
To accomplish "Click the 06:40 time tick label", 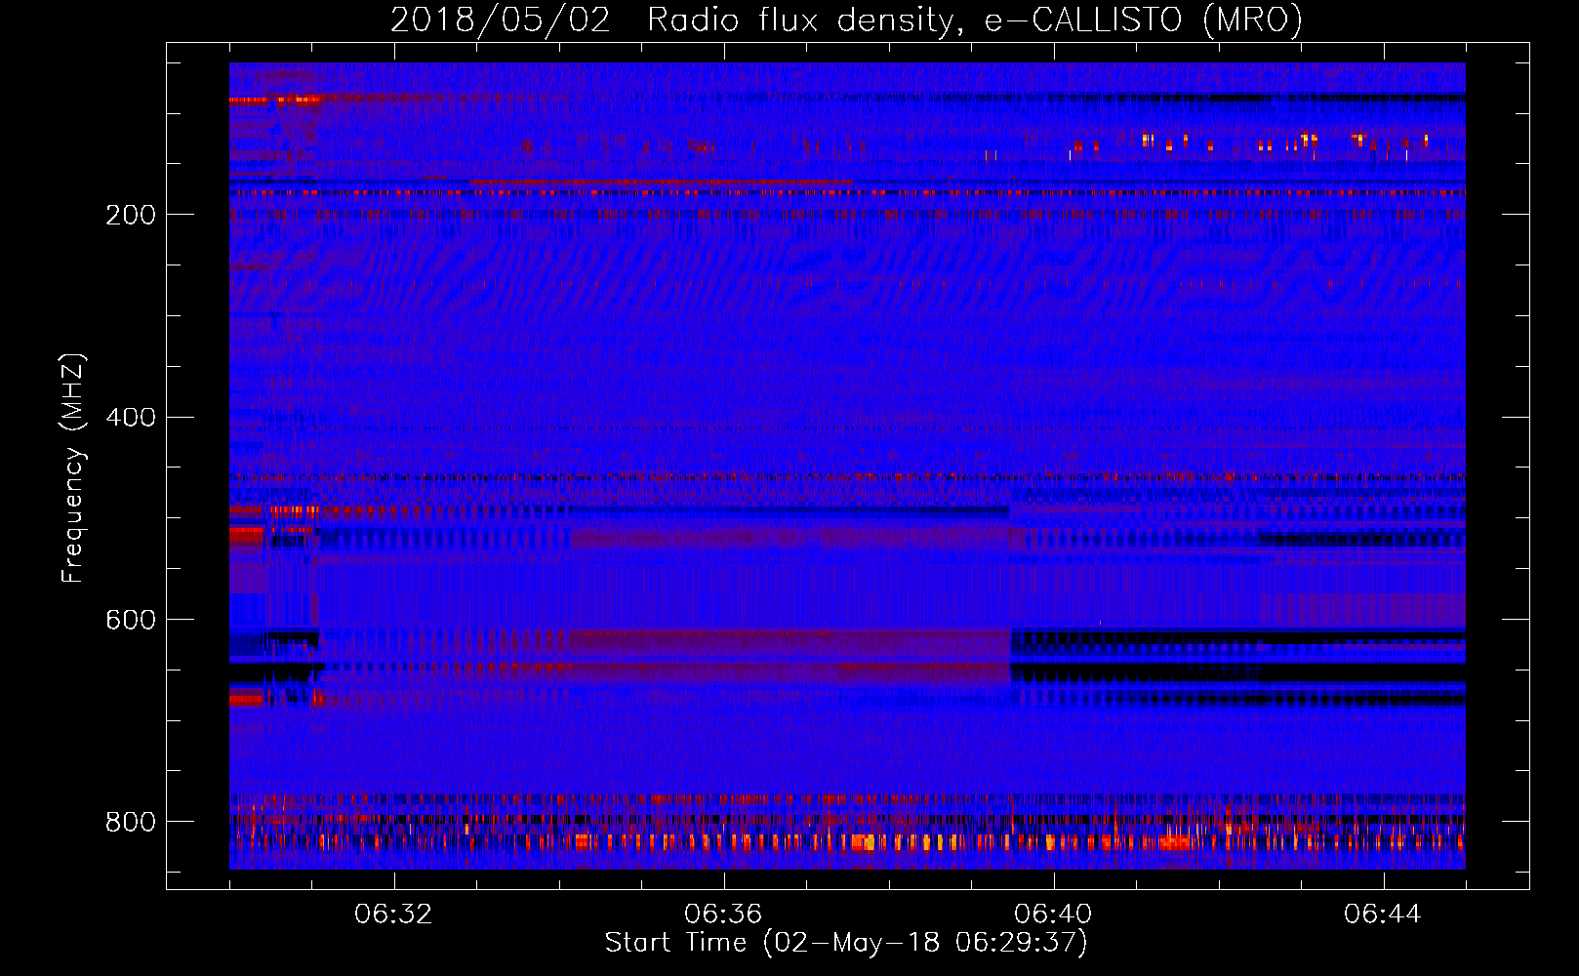I will point(1053,915).
